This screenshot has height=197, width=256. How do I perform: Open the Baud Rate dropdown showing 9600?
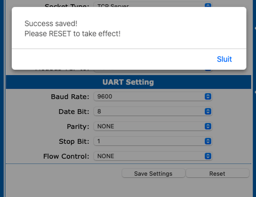pyautogui.click(x=153, y=96)
